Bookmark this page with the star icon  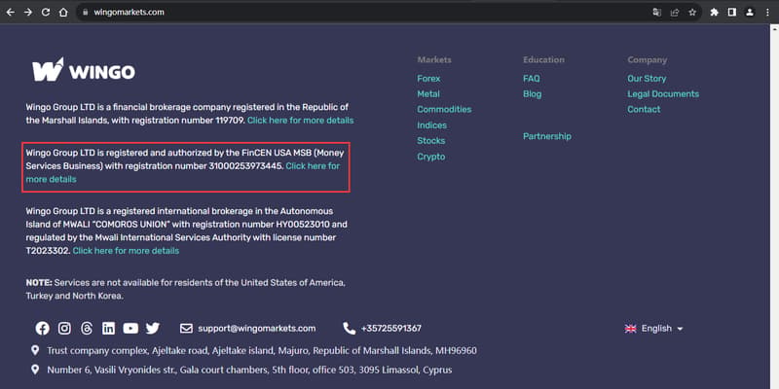pos(692,13)
